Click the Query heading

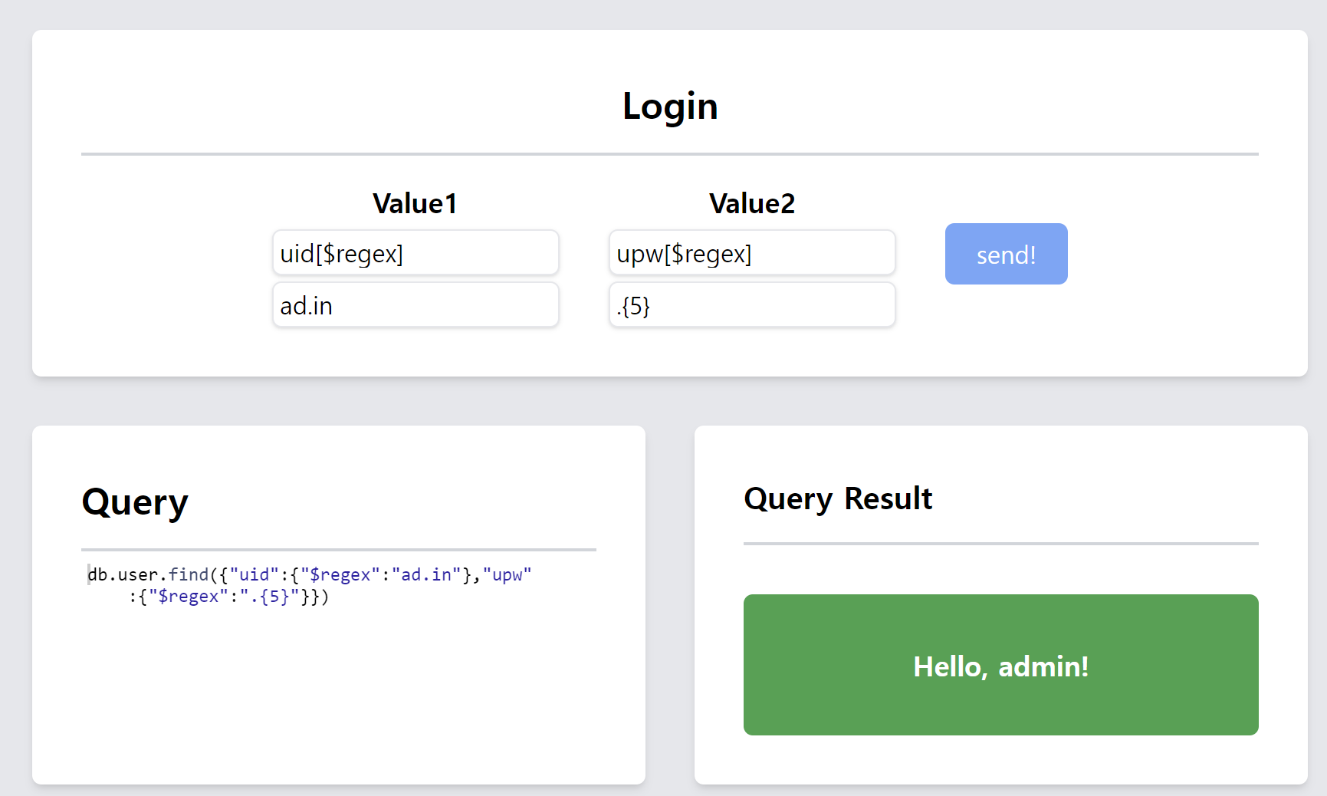(x=135, y=502)
